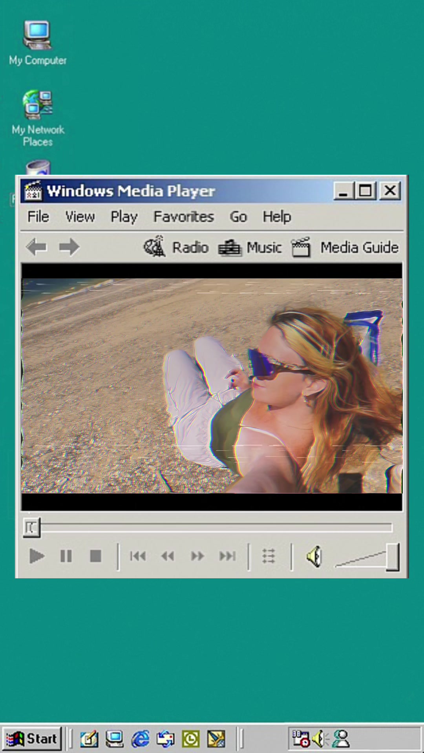
Task: Click the seek bar thumb
Action: click(31, 527)
